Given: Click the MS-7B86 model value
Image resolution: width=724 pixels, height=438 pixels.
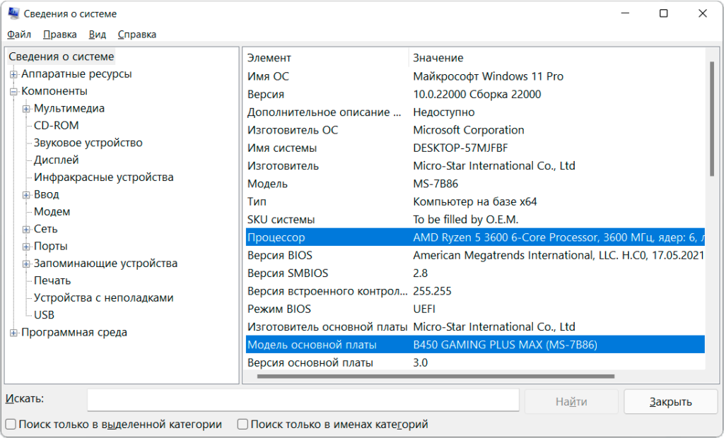Looking at the screenshot, I should click(436, 184).
